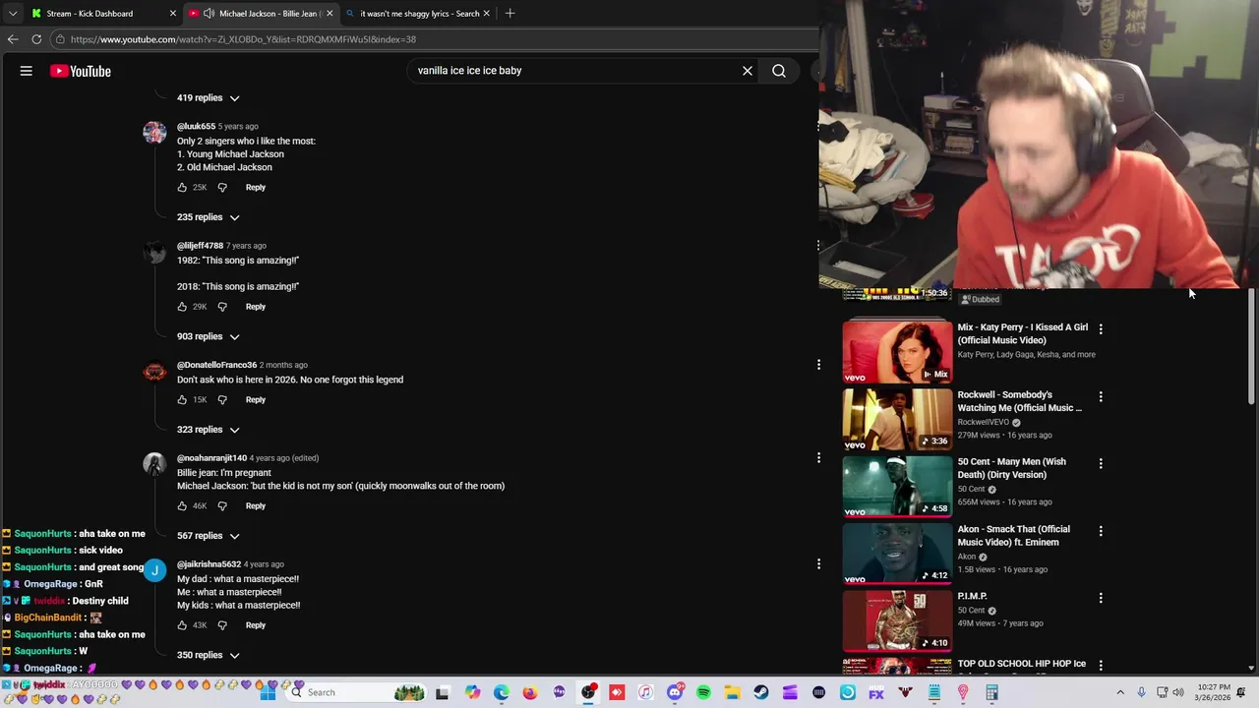The width and height of the screenshot is (1259, 708).
Task: Open Rockwell Somebody's Watching Me title
Action: coord(1020,401)
